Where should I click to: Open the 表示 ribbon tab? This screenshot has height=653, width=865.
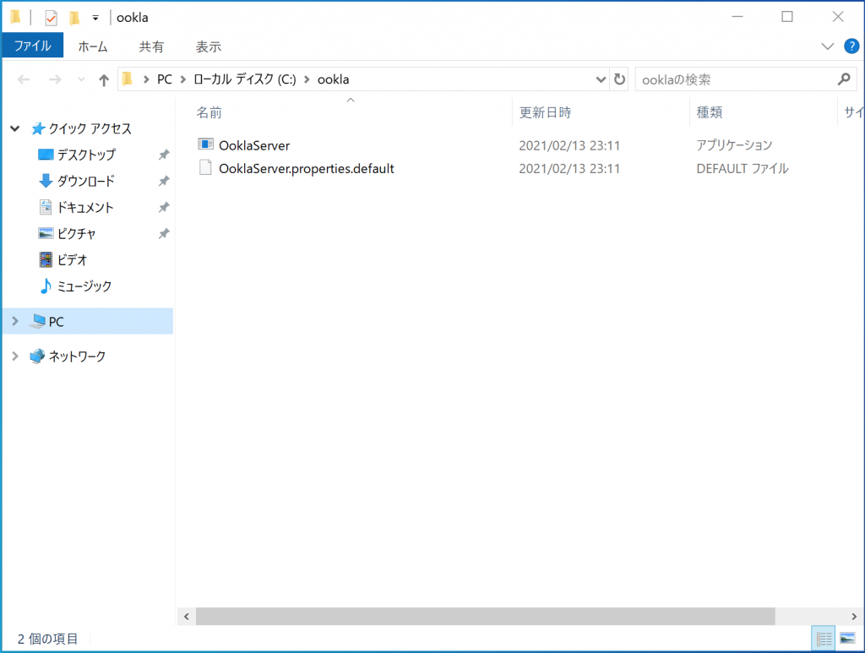coord(209,46)
